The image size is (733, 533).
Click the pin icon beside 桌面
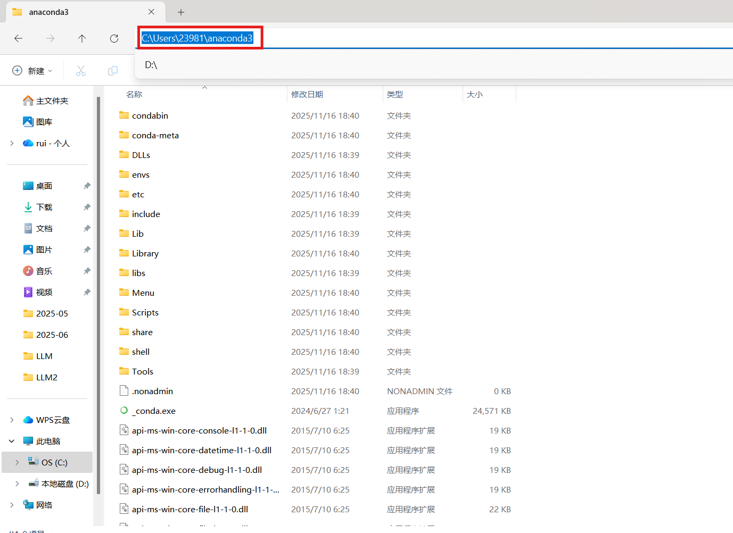(x=87, y=186)
